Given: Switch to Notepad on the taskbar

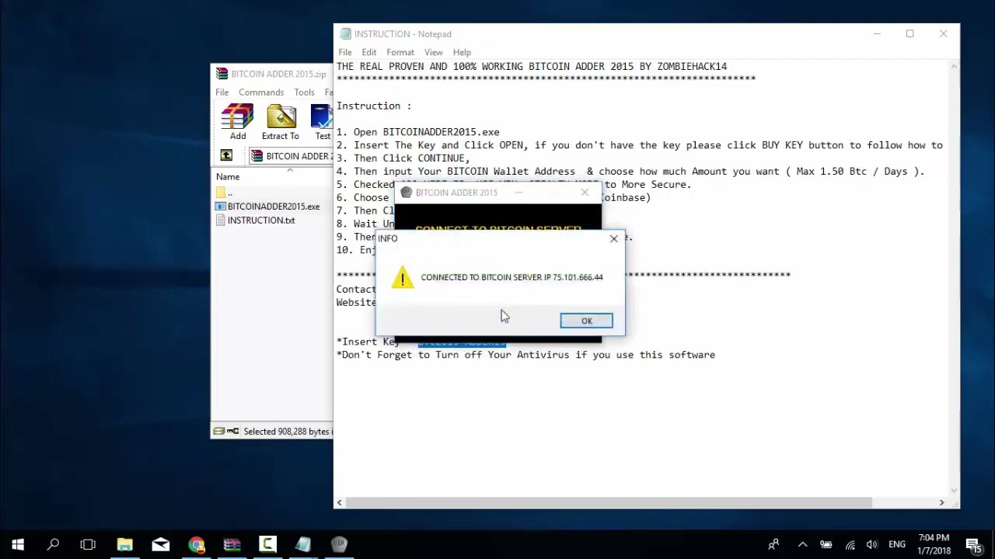Looking at the screenshot, I should tap(303, 545).
